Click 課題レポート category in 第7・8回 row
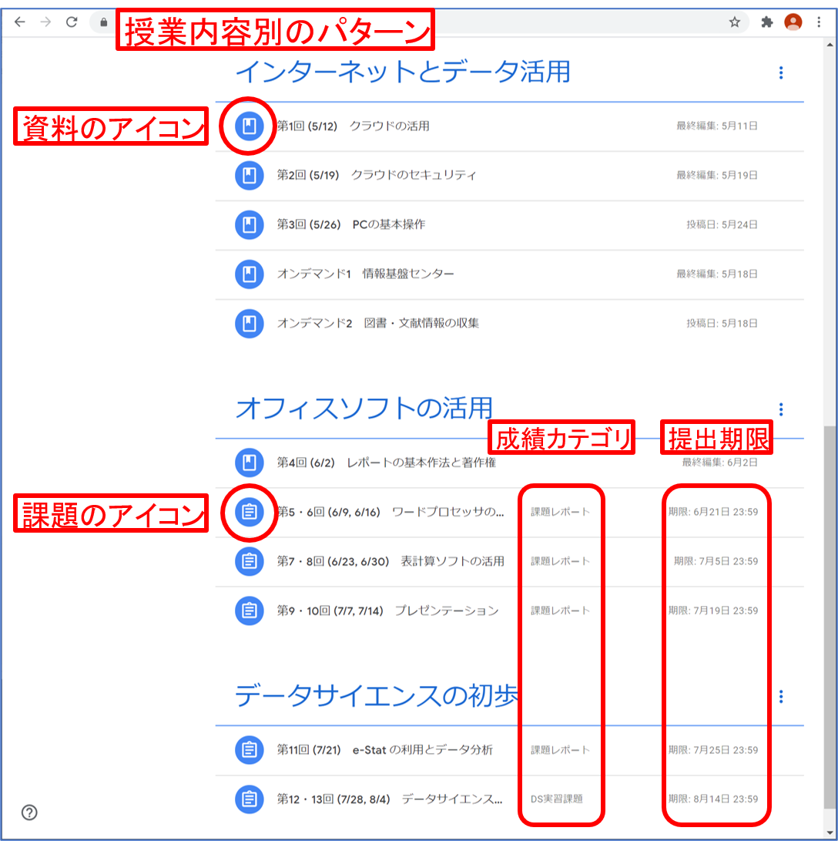 (561, 561)
